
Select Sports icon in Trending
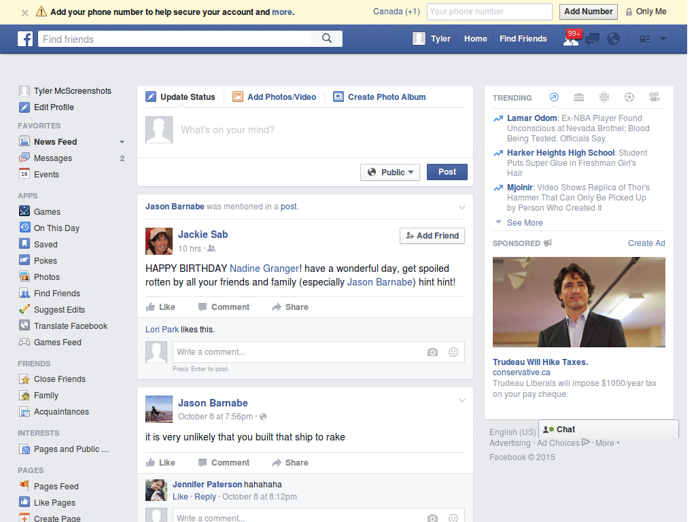(x=629, y=97)
